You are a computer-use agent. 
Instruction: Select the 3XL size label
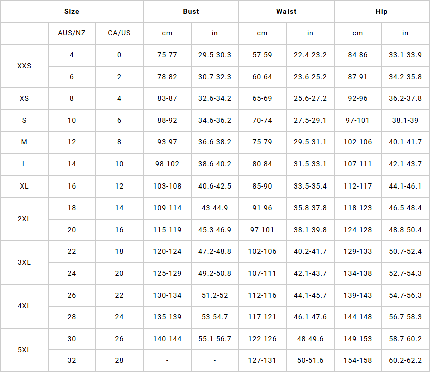click(24, 262)
